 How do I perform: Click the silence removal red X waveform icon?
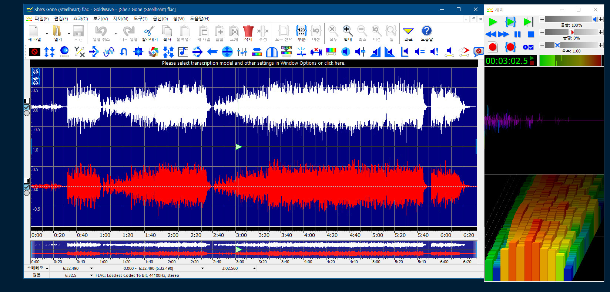316,52
